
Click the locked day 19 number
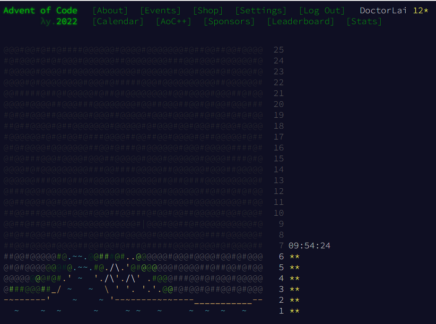coord(279,115)
